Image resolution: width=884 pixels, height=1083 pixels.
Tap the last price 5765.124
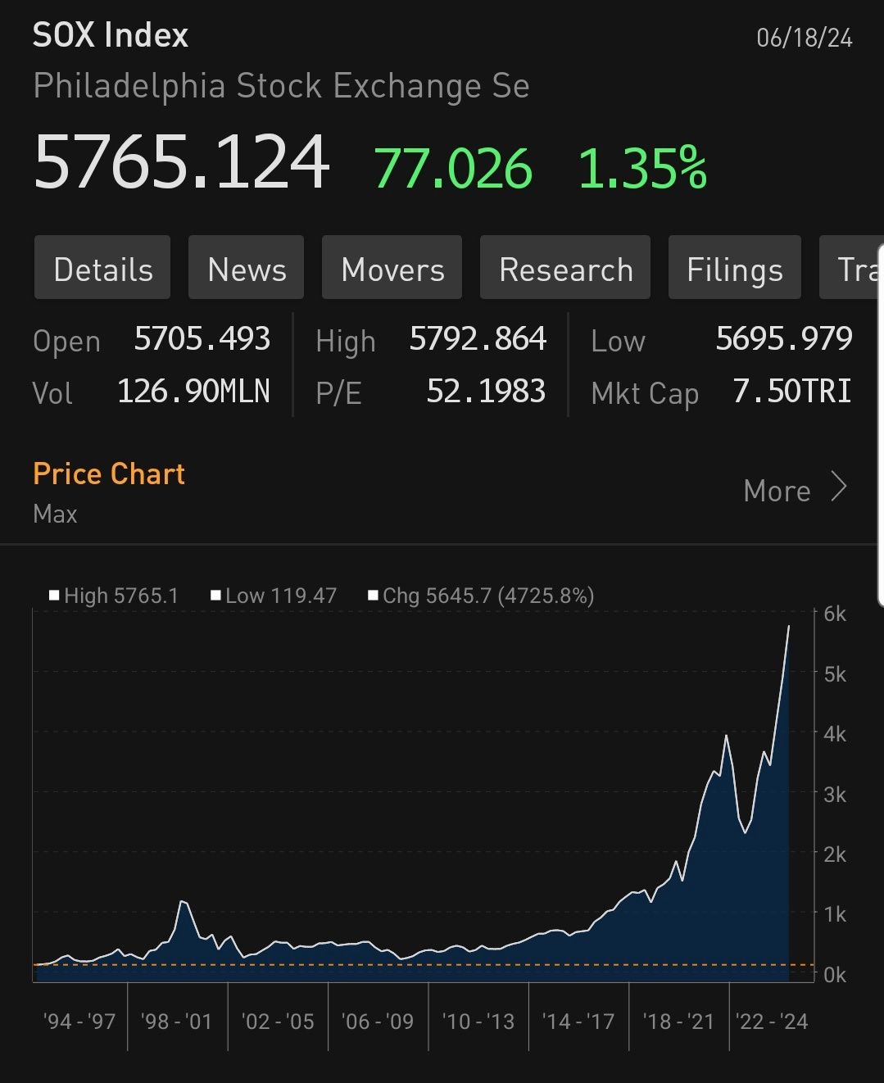(x=181, y=162)
